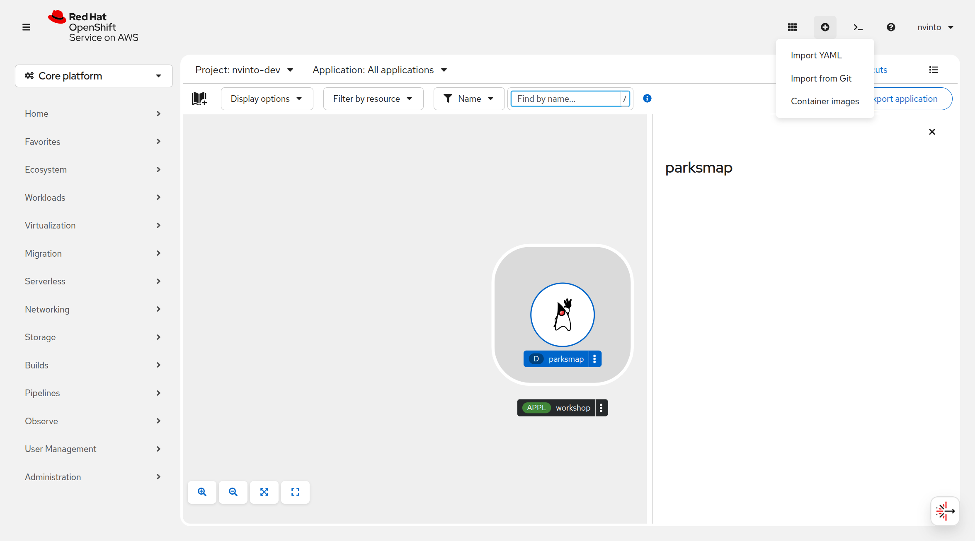The height and width of the screenshot is (541, 975).
Task: Open the workshop application kebab menu
Action: click(x=601, y=408)
